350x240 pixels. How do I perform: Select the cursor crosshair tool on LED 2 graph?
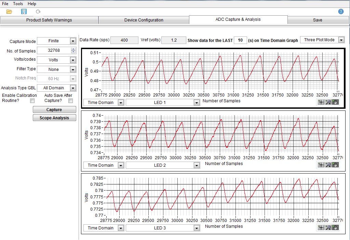pos(321,165)
